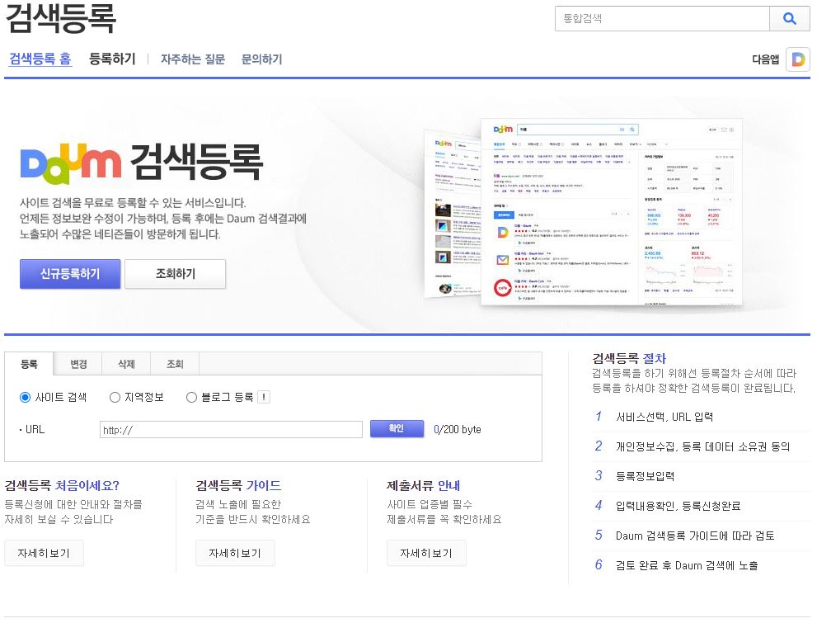Click 자세히보기 under 제출서류 안내
Image resolution: width=817 pixels, height=623 pixels.
coord(426,553)
